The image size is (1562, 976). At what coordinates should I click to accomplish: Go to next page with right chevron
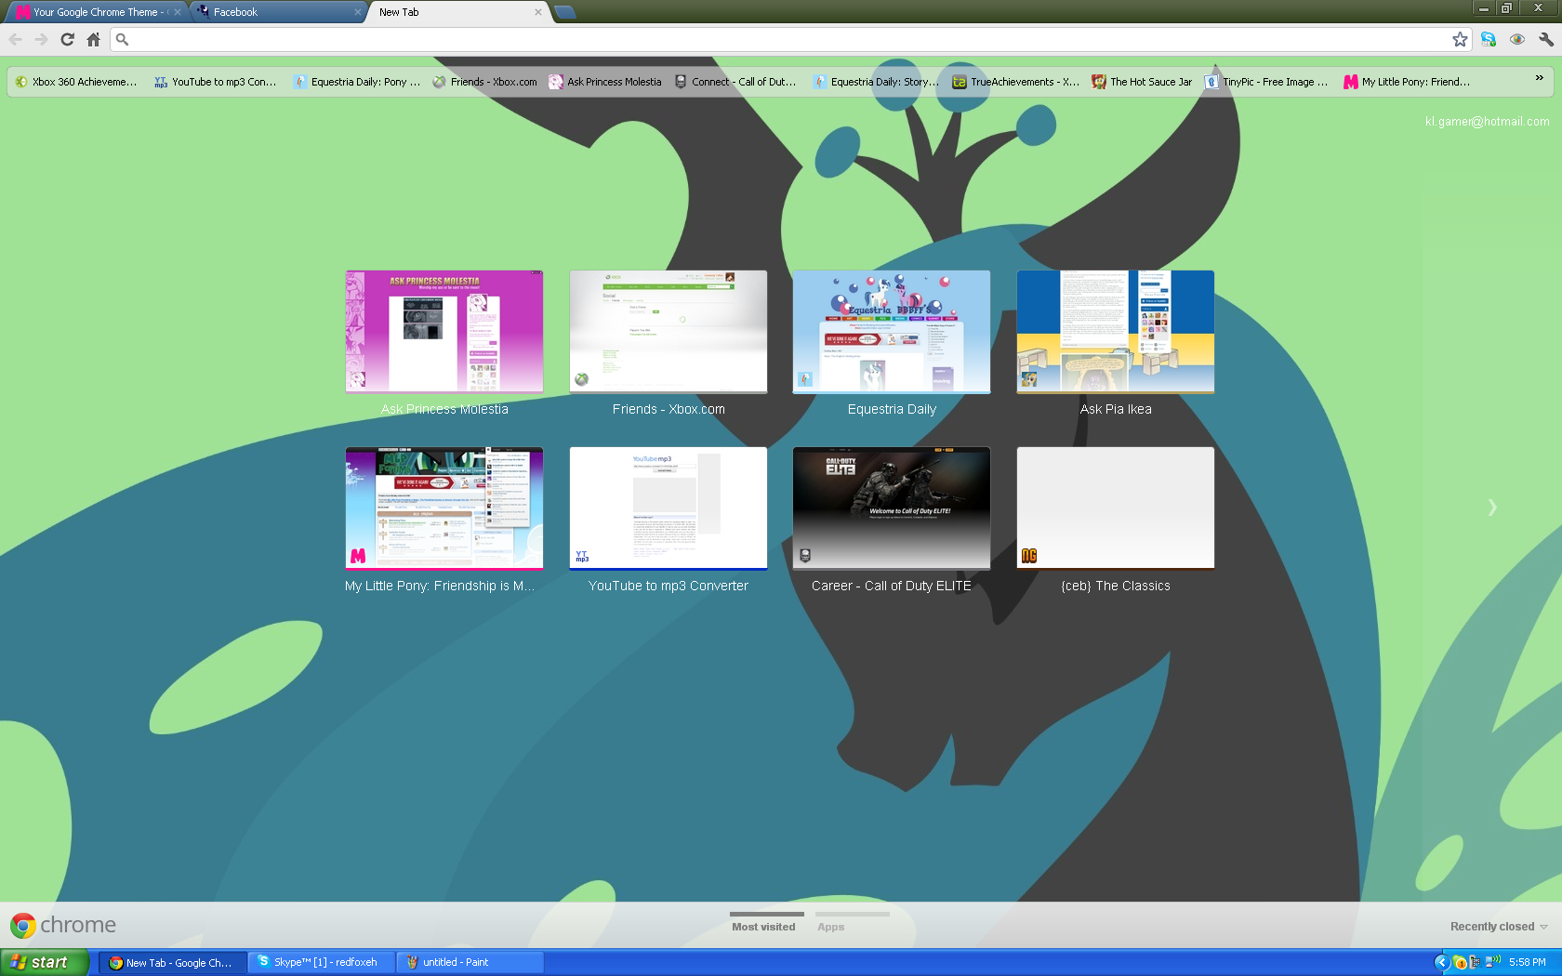[x=1492, y=508]
